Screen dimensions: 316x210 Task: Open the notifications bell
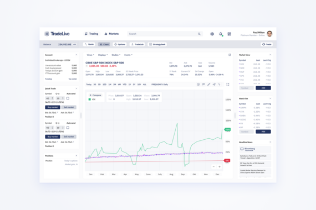pyautogui.click(x=221, y=34)
